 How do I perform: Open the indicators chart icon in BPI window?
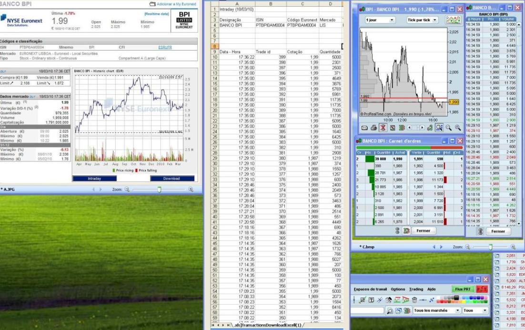coord(453,20)
